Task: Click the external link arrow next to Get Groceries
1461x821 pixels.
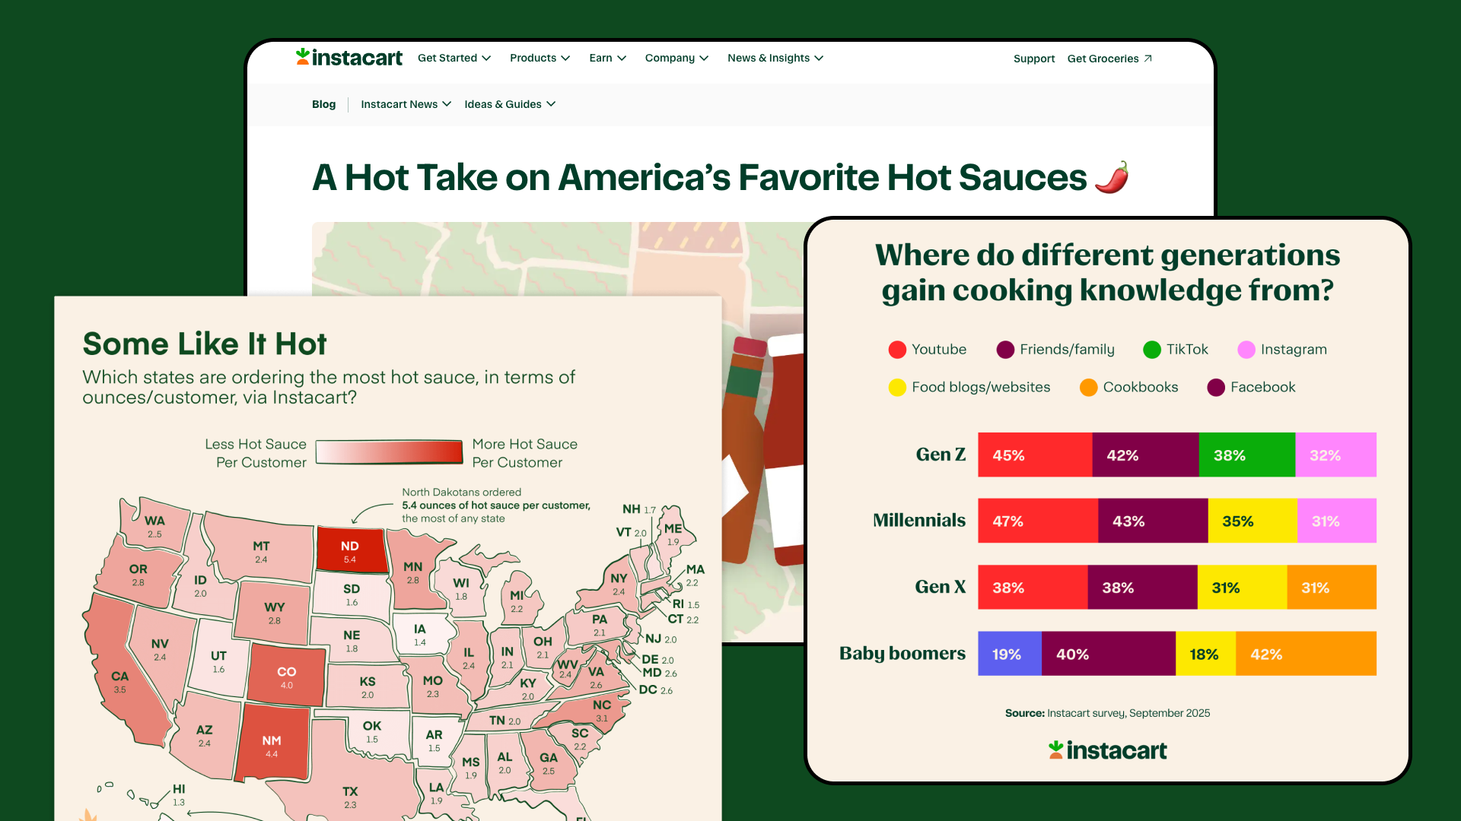Action: 1147,58
